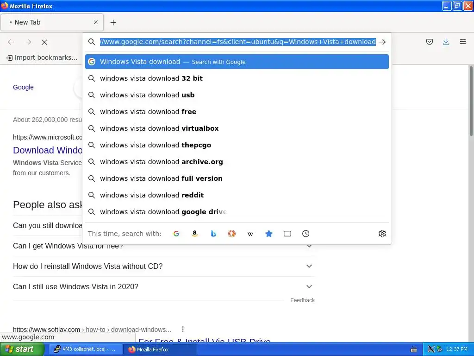Search this time with Google icon

pyautogui.click(x=176, y=234)
